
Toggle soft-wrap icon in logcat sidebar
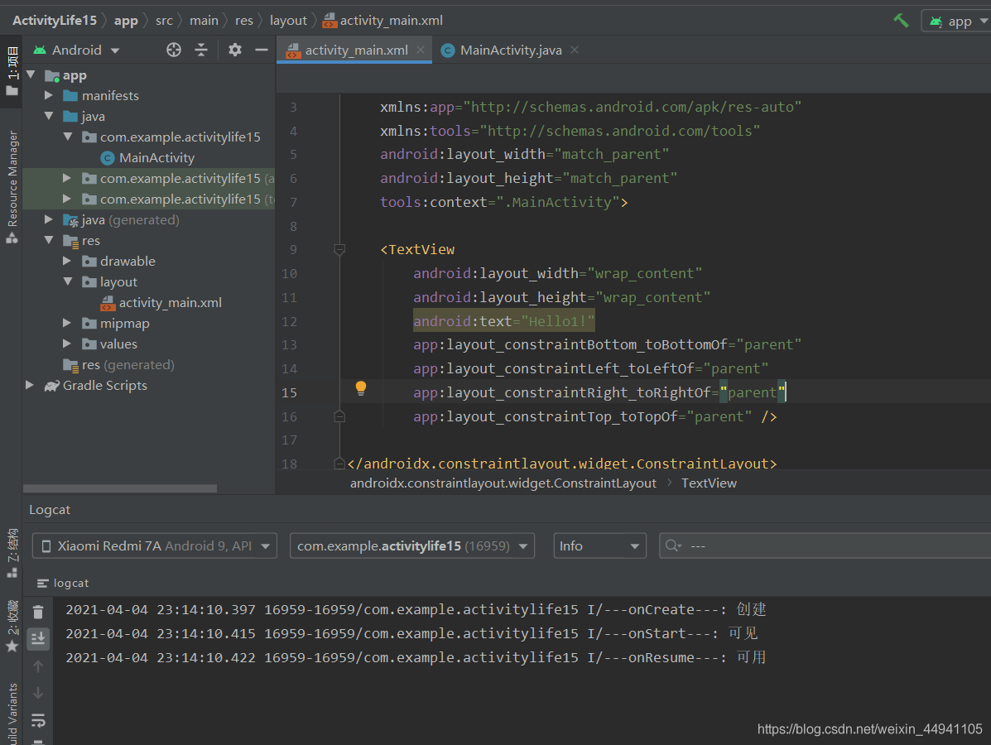pyautogui.click(x=38, y=719)
